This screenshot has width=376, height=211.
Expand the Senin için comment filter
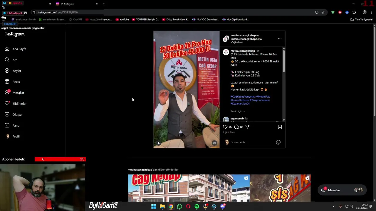[238, 111]
